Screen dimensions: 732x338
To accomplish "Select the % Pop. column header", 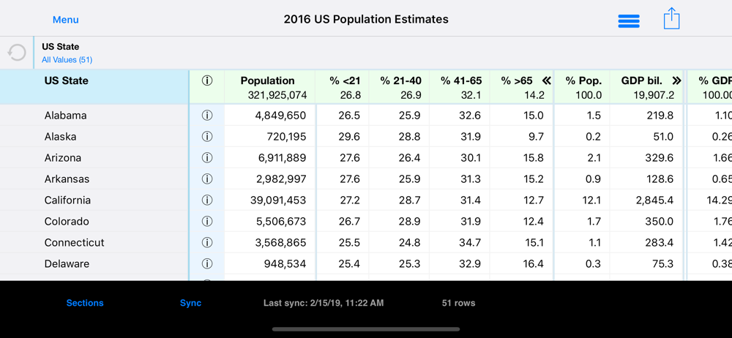I will 581,81.
